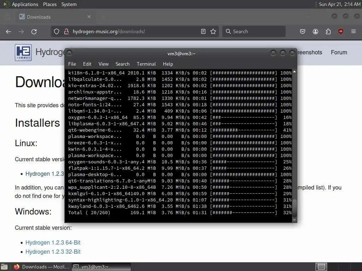
Task: Open the Applications panel menu
Action: pyautogui.click(x=25, y=4)
